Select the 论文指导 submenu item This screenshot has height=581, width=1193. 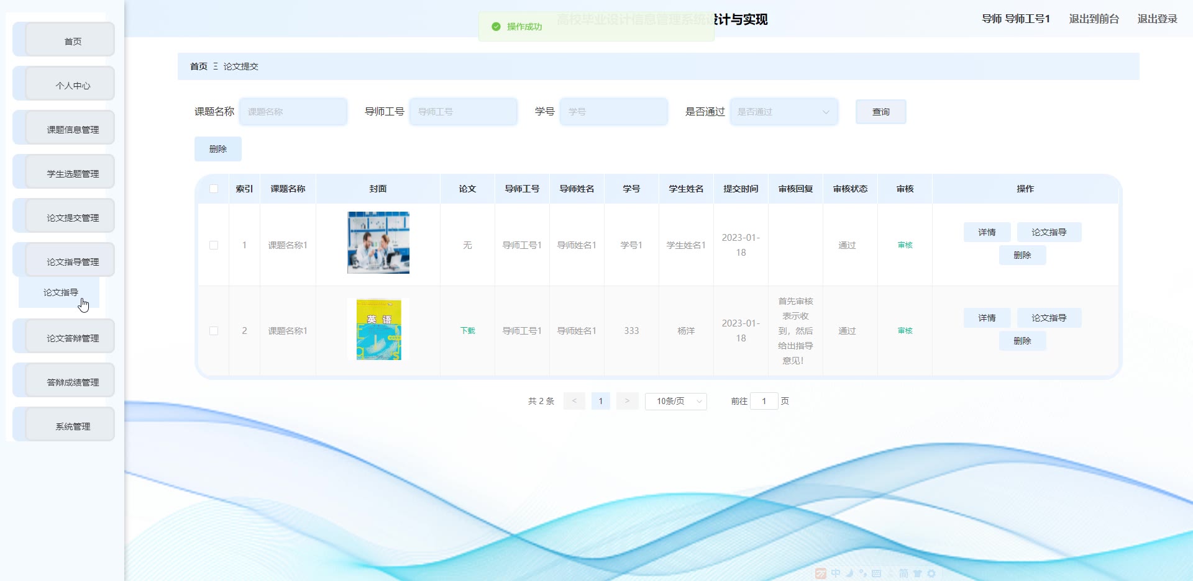[x=61, y=292]
